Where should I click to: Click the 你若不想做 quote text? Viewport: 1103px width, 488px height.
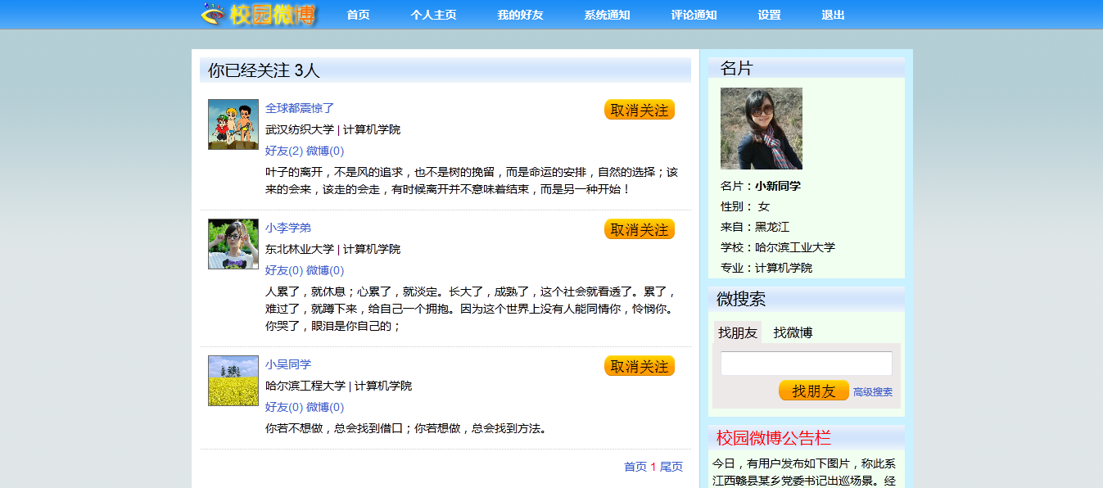pos(405,428)
